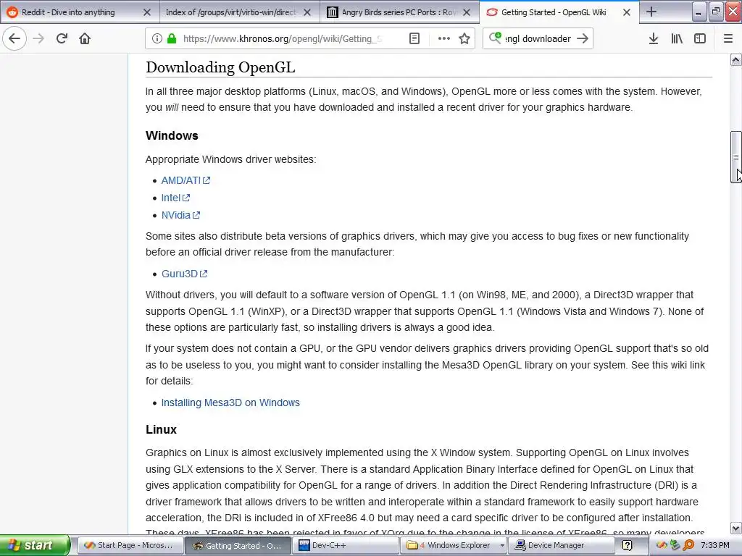
Task: Open the Firefox hamburger menu
Action: (728, 38)
